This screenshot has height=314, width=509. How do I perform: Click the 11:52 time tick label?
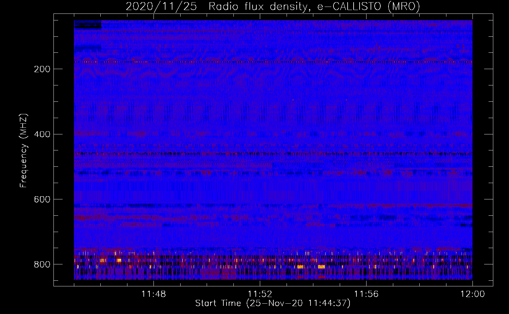(260, 294)
